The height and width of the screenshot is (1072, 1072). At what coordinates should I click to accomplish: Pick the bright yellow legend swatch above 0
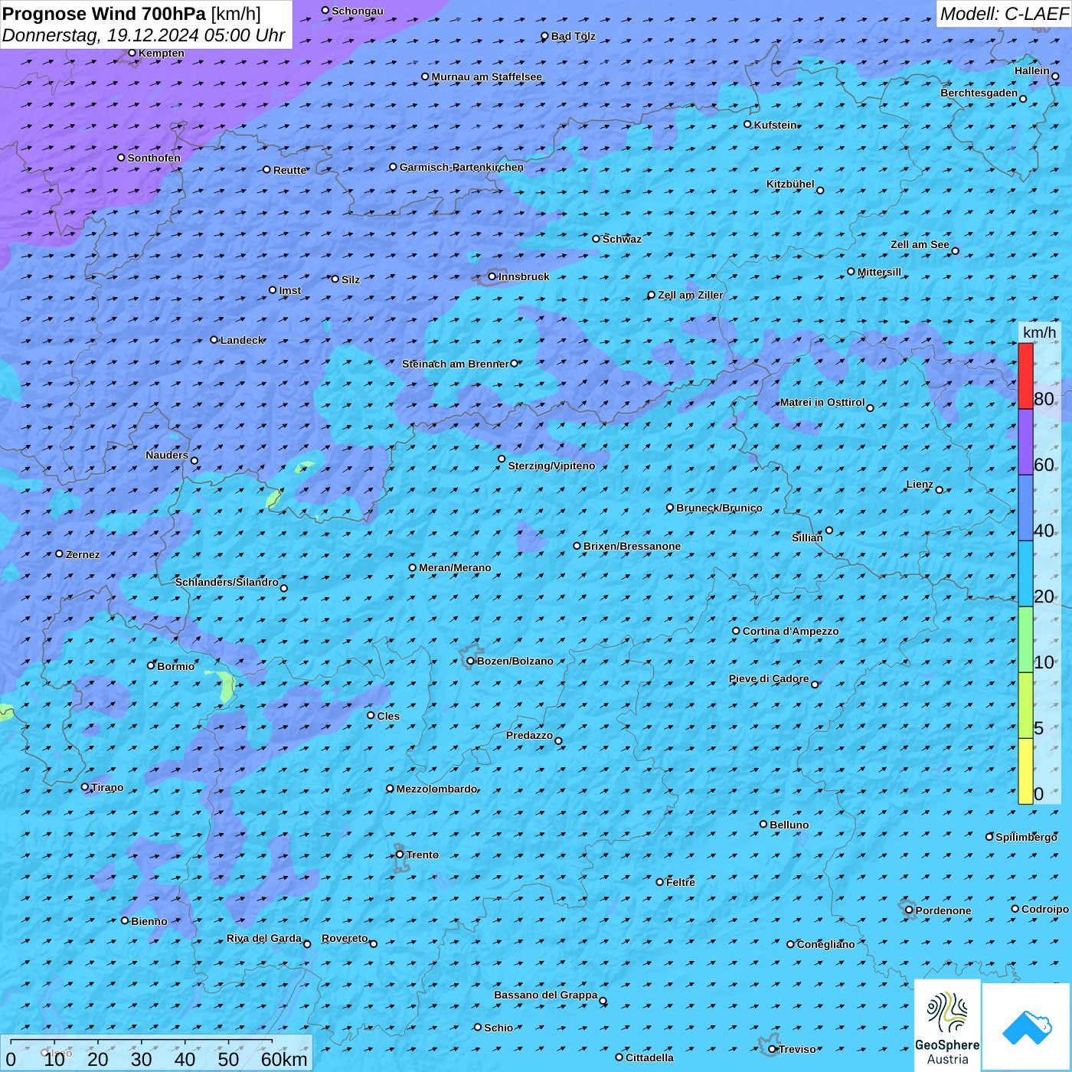tap(1025, 771)
